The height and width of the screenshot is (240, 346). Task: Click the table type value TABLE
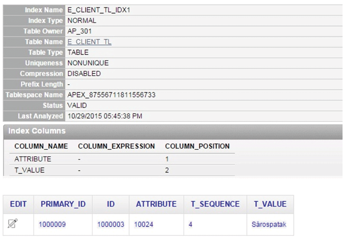pyautogui.click(x=78, y=52)
